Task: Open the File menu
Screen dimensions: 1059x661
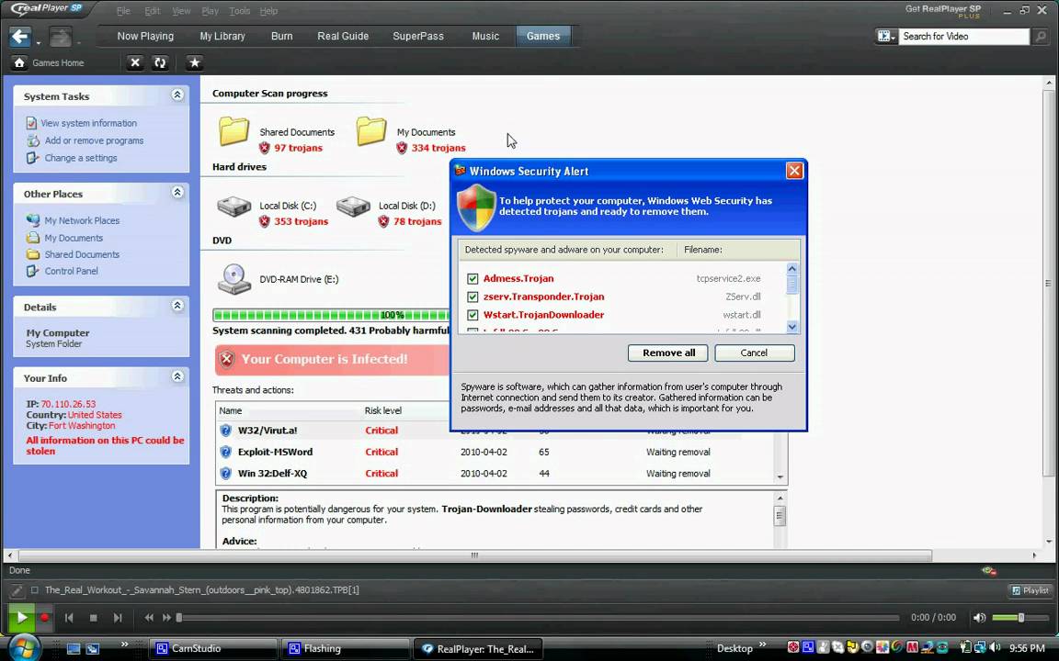Action: (123, 11)
